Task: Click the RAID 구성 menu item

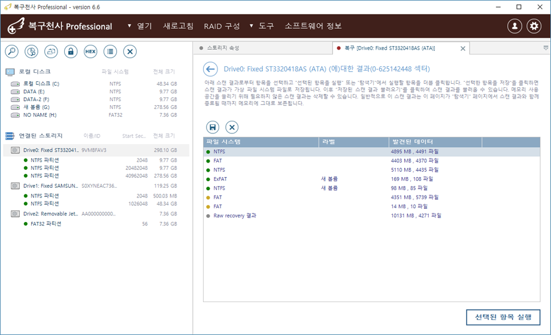Action: [x=222, y=26]
